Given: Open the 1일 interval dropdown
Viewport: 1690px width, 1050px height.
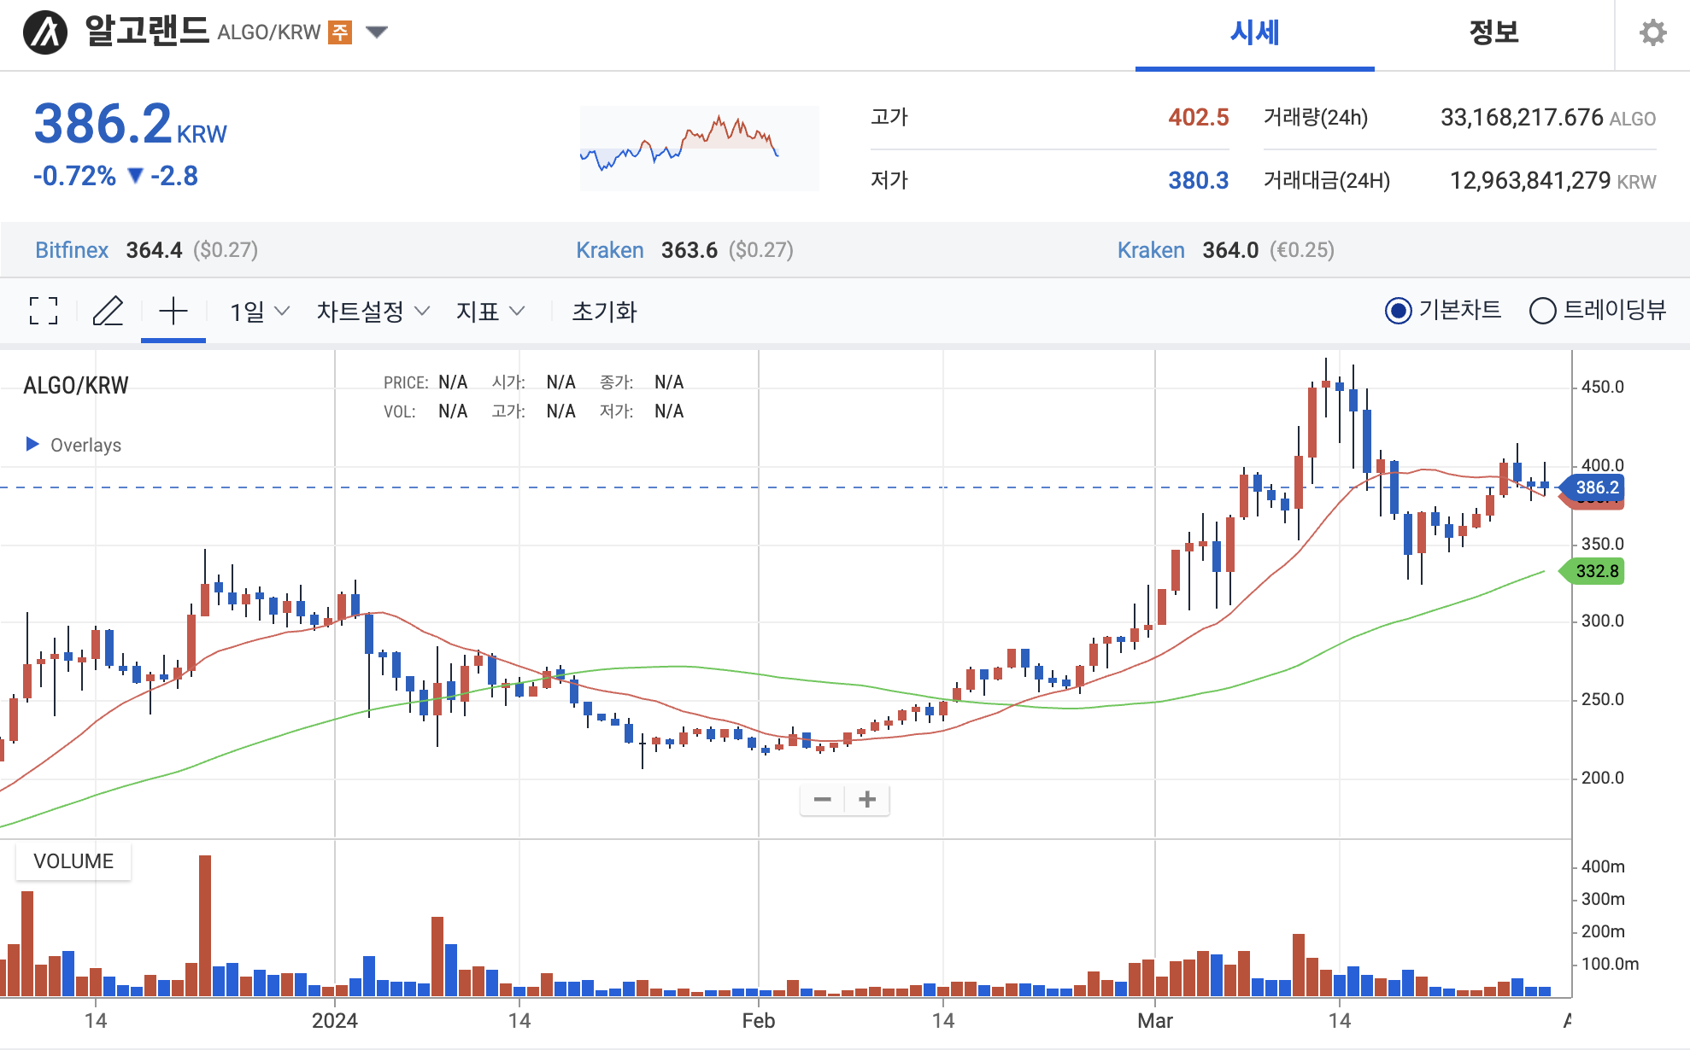Looking at the screenshot, I should click(259, 312).
